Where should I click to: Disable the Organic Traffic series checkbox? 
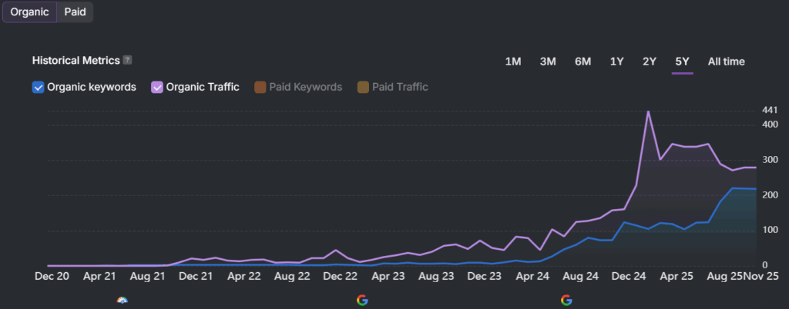point(157,87)
